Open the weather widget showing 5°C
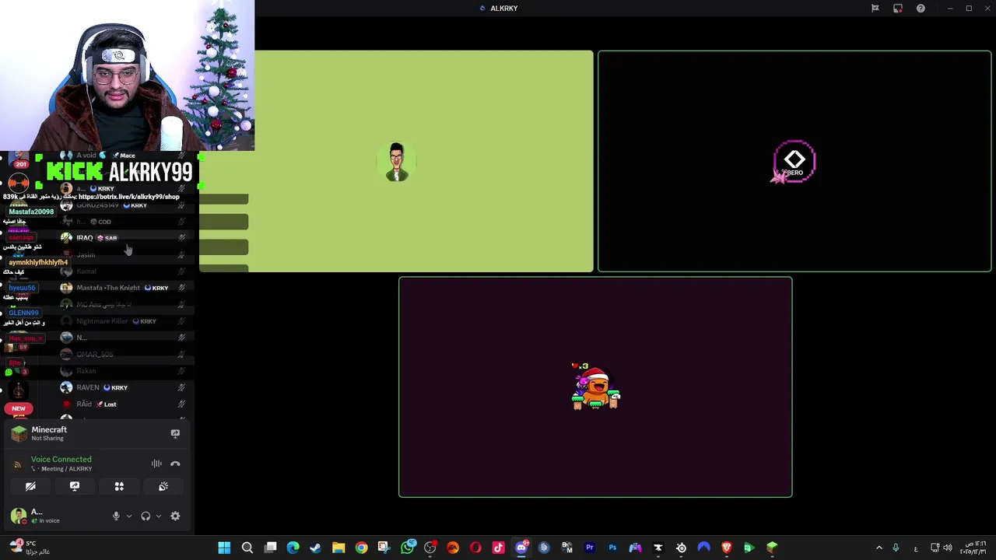 click(31, 548)
